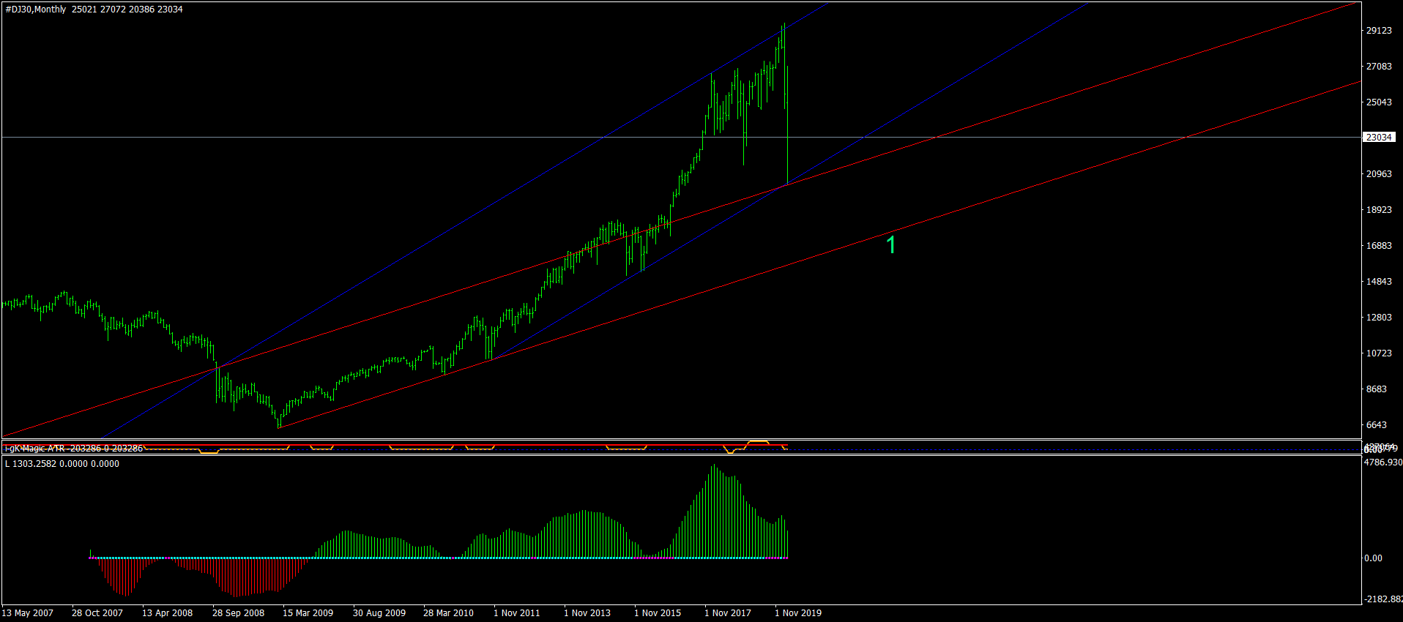
Task: Select the 28 Sep 2008 date label
Action: point(238,613)
